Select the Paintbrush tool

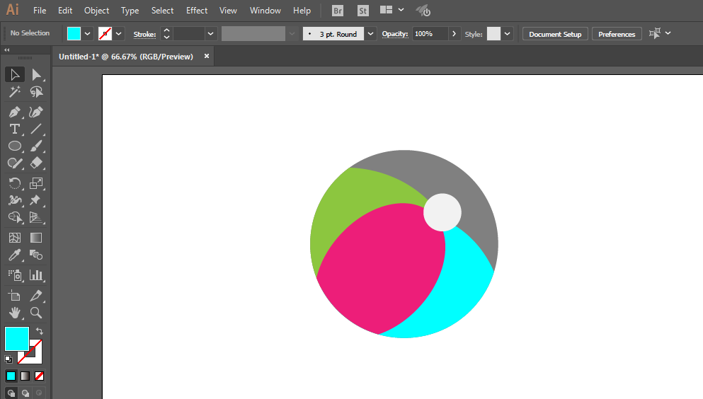(x=36, y=146)
